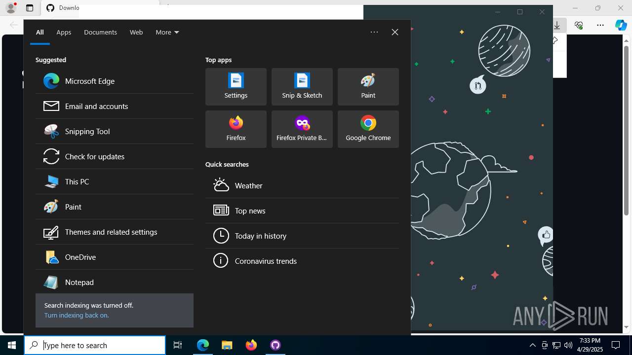Open Check for updates suggestion

click(115, 156)
